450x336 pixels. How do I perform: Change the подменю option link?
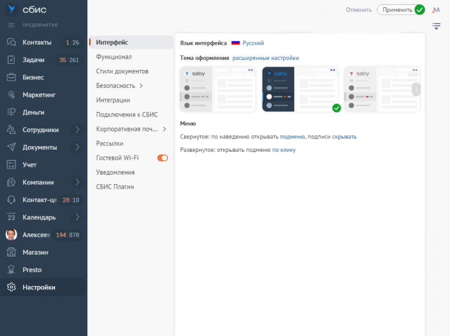[x=292, y=137]
